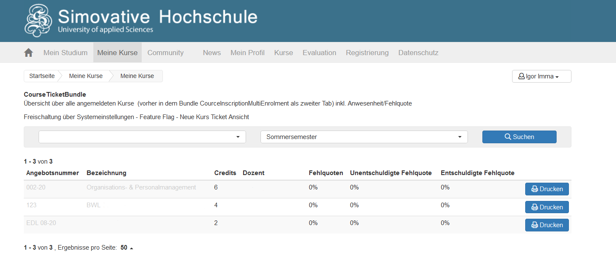The width and height of the screenshot is (616, 270).
Task: Click credits value 2
Action: pos(216,223)
